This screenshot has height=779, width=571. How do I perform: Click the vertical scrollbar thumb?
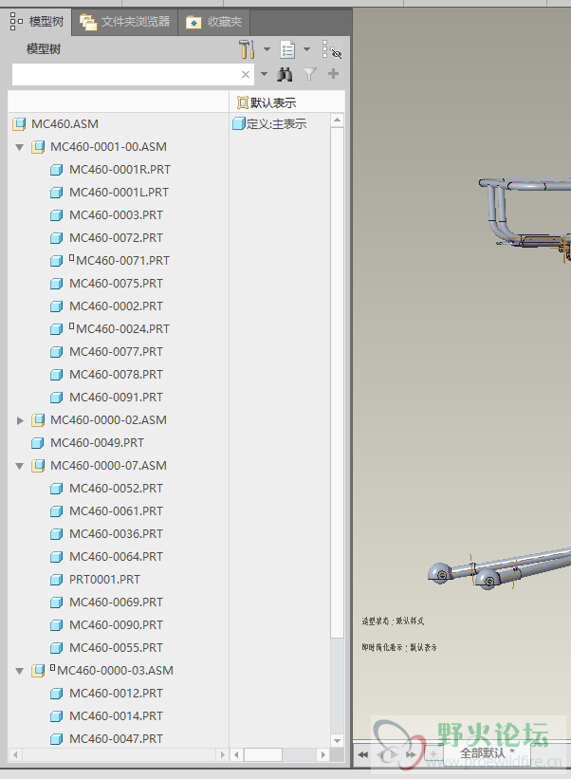coord(337,382)
